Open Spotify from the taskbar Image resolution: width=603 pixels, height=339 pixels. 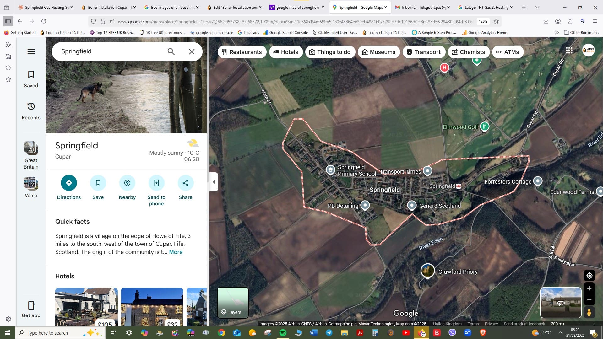point(283,333)
